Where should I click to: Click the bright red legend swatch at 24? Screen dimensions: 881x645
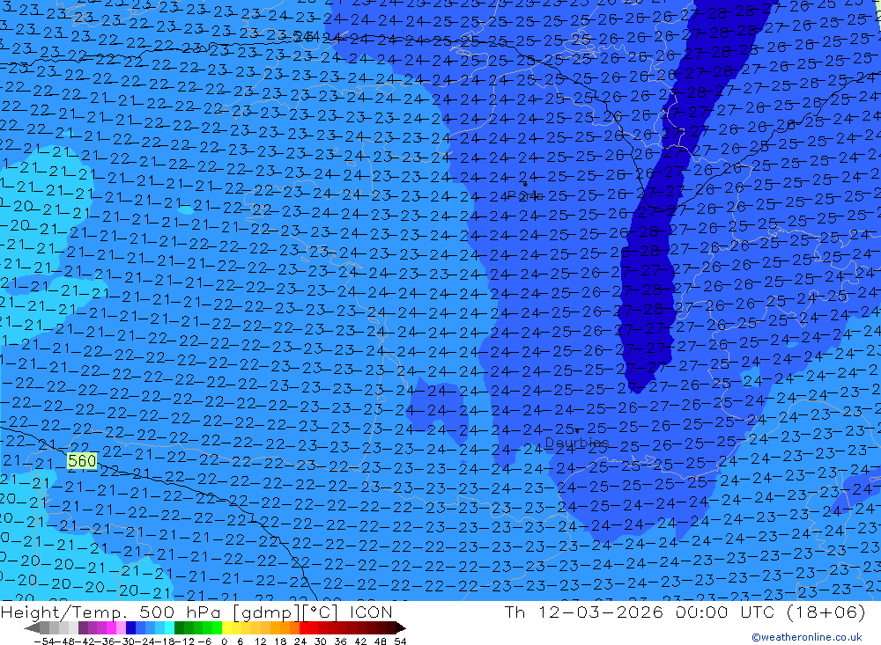coord(304,628)
